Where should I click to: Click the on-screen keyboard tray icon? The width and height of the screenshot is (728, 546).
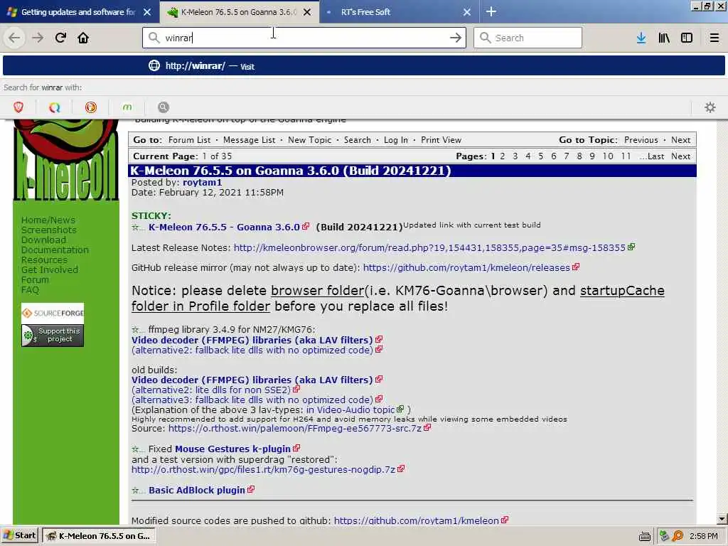pos(644,536)
